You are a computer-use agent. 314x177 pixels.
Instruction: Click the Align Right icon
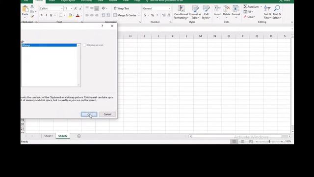[97, 15]
